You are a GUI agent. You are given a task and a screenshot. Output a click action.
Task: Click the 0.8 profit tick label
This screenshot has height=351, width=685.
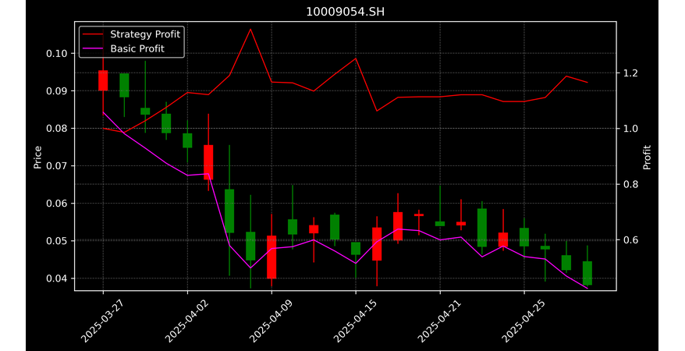pos(630,184)
